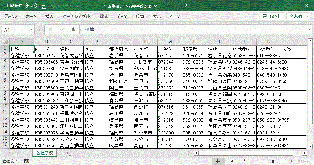Click the Save icon in title bar

tap(44, 6)
